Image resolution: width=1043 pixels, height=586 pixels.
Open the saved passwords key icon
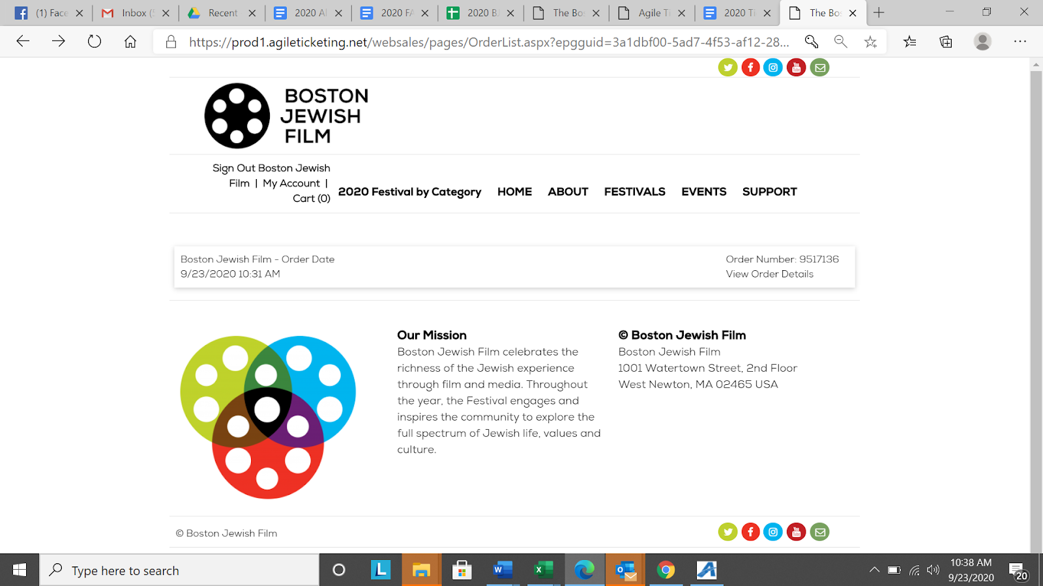(811, 42)
